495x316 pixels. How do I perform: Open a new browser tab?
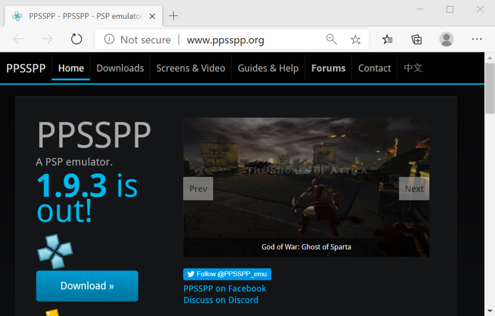pos(173,16)
